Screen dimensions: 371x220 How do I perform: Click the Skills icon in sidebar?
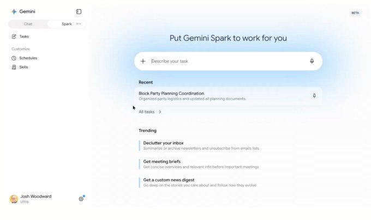14,68
